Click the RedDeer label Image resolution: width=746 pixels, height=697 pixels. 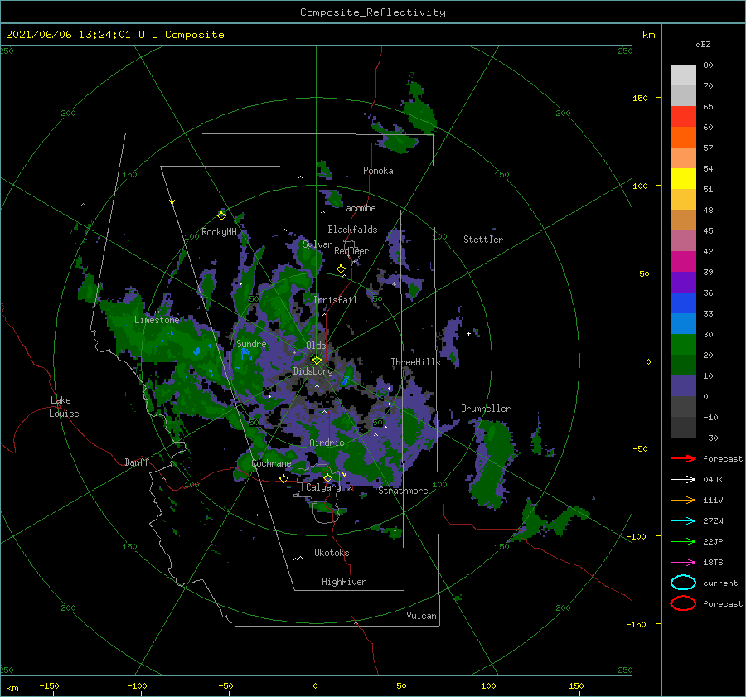click(x=351, y=251)
